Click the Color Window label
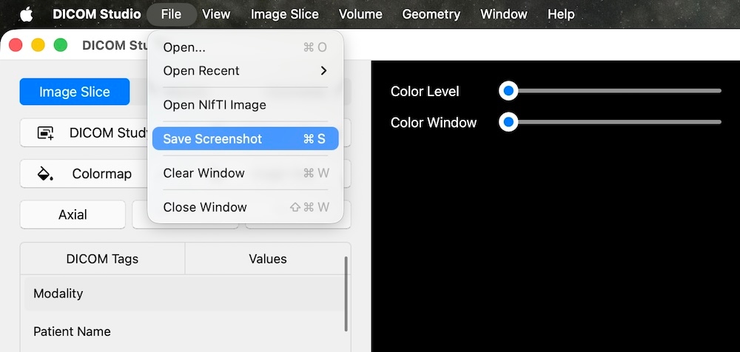 (434, 123)
